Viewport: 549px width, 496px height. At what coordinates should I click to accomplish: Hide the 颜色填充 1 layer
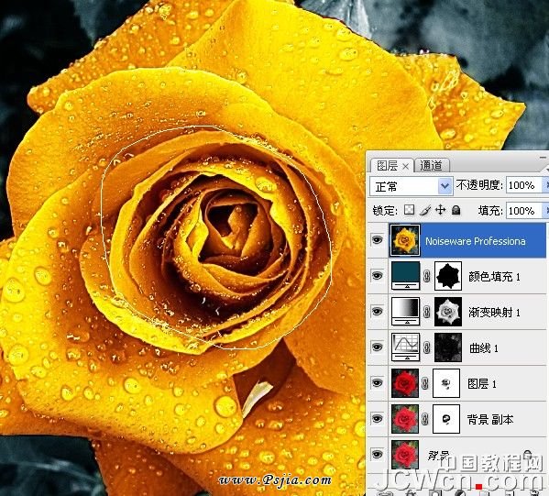coord(377,276)
